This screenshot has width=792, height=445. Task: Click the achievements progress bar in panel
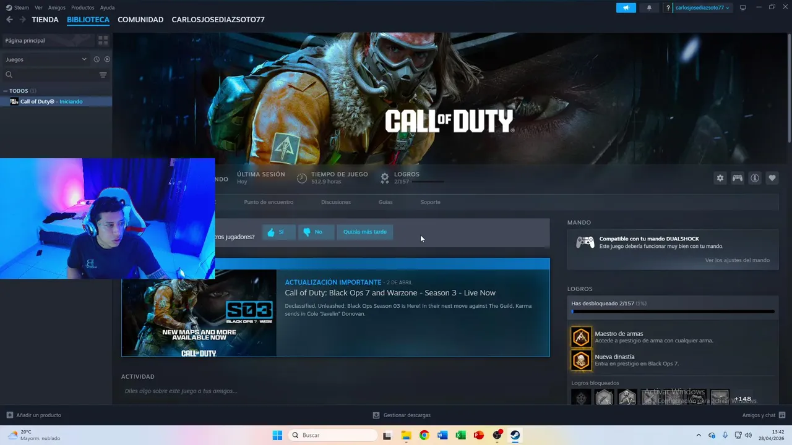[673, 311]
